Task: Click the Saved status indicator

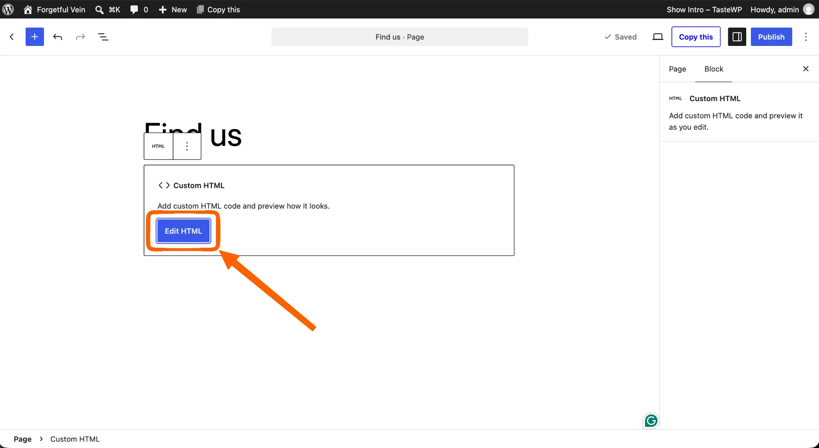Action: point(620,37)
